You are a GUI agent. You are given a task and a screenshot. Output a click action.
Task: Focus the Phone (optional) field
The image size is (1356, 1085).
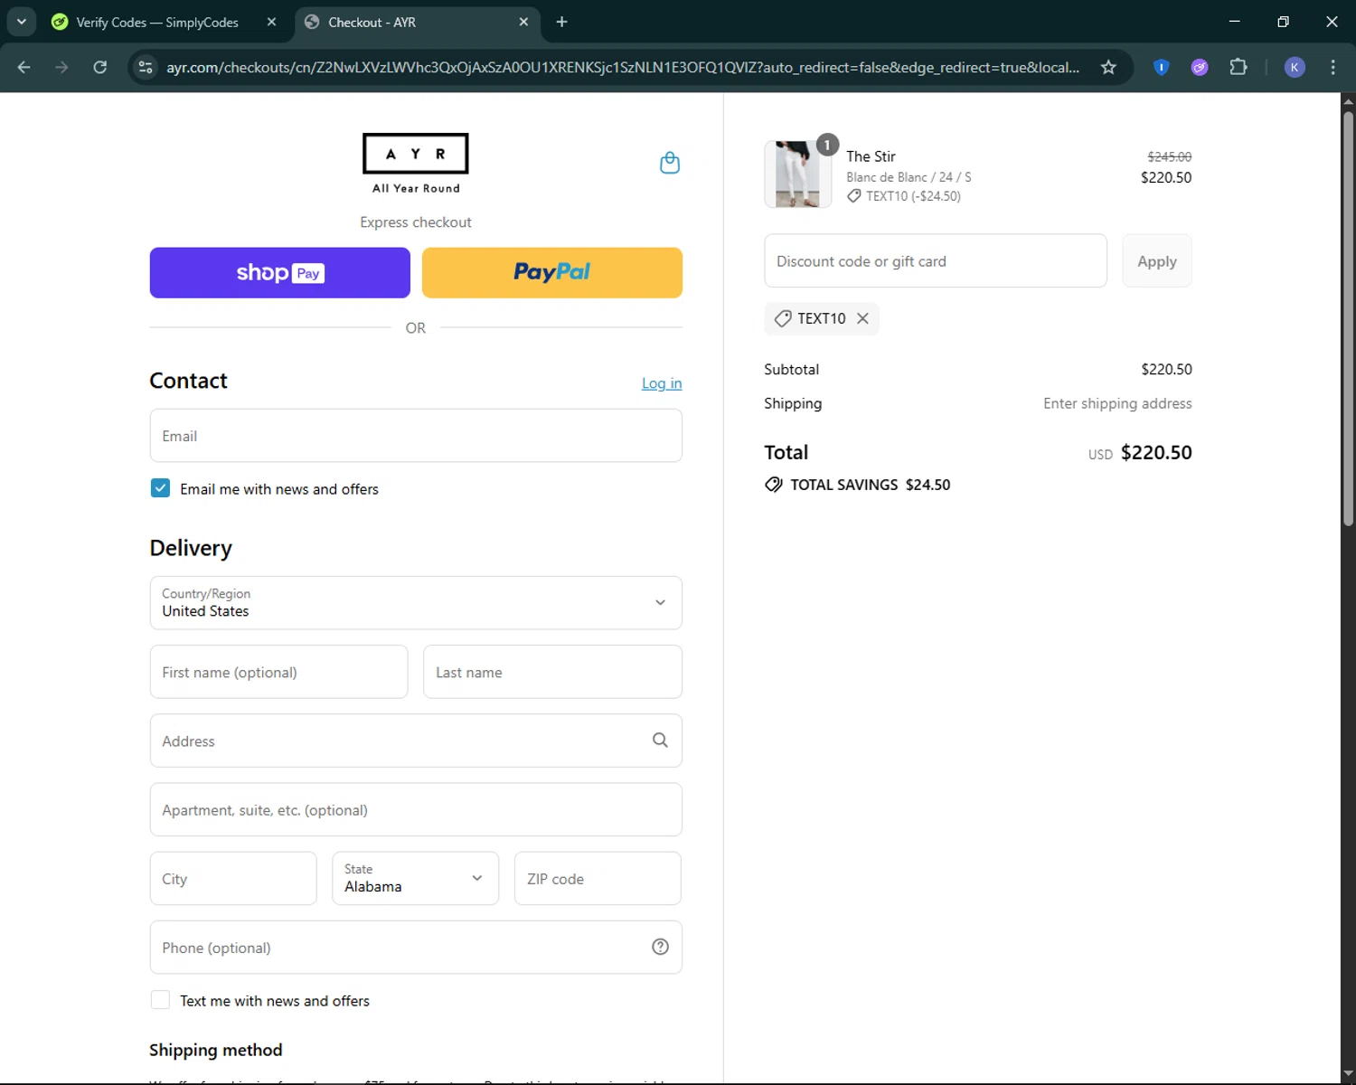pyautogui.click(x=416, y=947)
